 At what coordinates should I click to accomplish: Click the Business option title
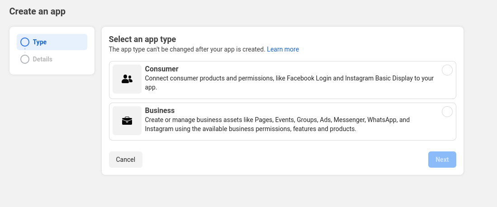pyautogui.click(x=160, y=110)
